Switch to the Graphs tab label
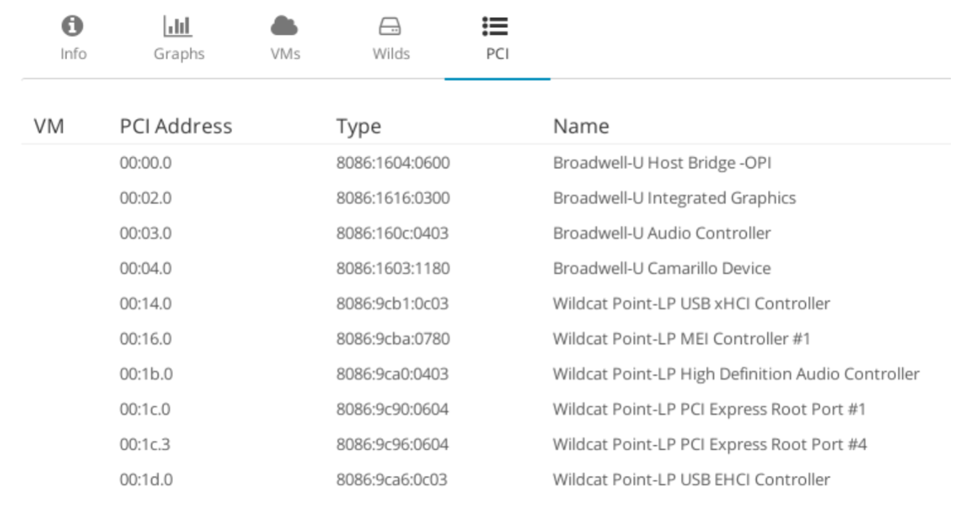 point(179,54)
